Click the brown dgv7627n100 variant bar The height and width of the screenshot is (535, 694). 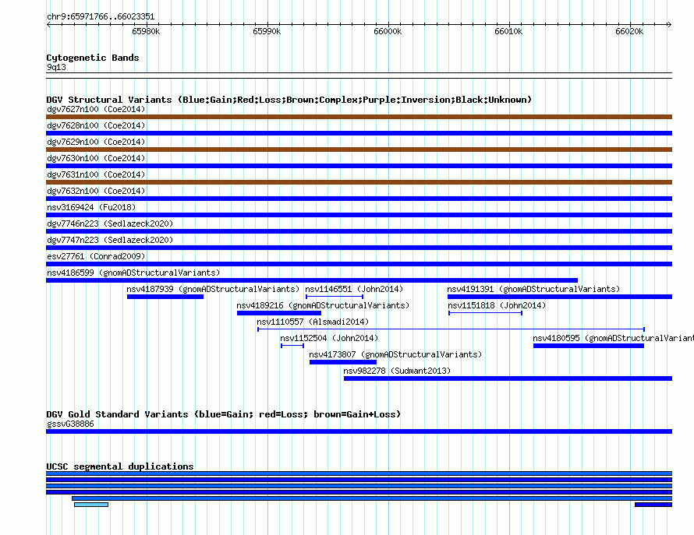pos(359,117)
